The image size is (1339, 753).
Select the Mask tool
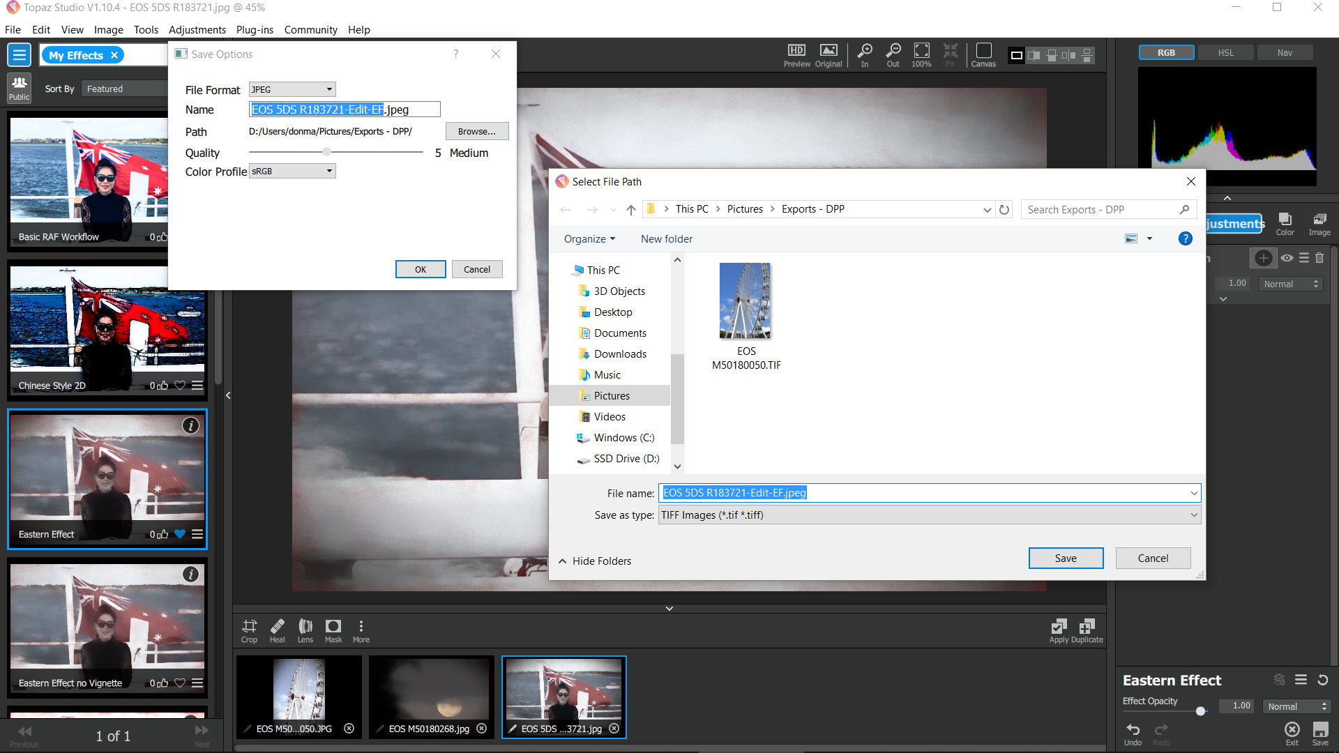coord(333,630)
